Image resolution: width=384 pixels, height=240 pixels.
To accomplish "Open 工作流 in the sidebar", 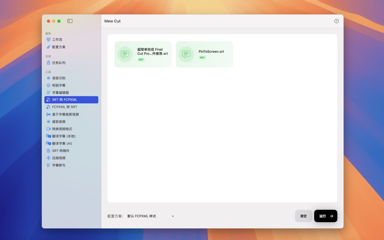I will pos(57,39).
